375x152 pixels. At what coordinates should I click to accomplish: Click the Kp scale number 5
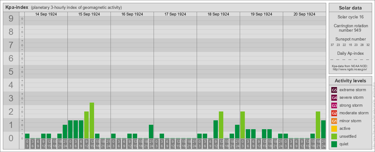click(11, 72)
